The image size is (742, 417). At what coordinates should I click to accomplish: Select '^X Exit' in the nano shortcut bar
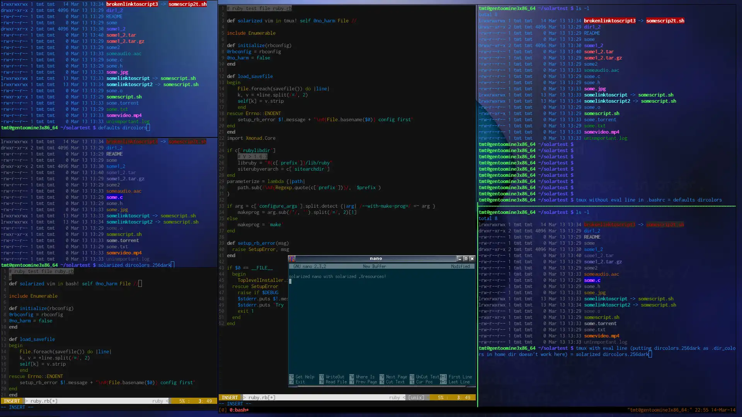tap(297, 382)
